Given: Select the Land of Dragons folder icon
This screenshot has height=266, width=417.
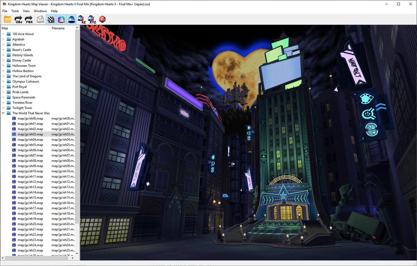Looking at the screenshot, I should click(9, 76).
